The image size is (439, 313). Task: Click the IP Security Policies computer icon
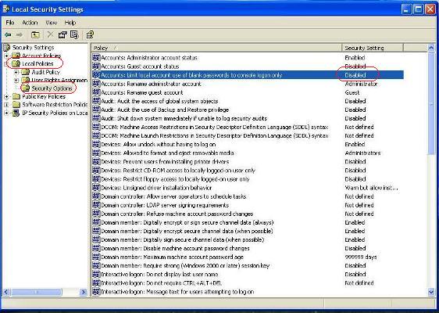coord(16,113)
